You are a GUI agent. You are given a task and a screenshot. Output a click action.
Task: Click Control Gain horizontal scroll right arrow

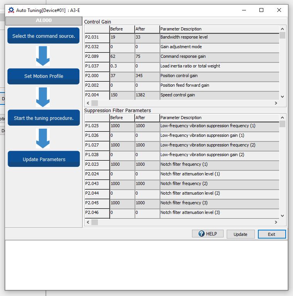(x=276, y=103)
